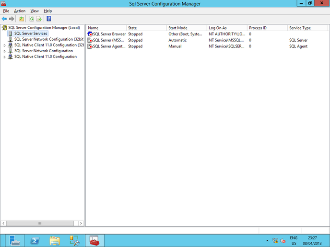Sort by the Name column header
This screenshot has width=330, height=247.
pos(106,28)
